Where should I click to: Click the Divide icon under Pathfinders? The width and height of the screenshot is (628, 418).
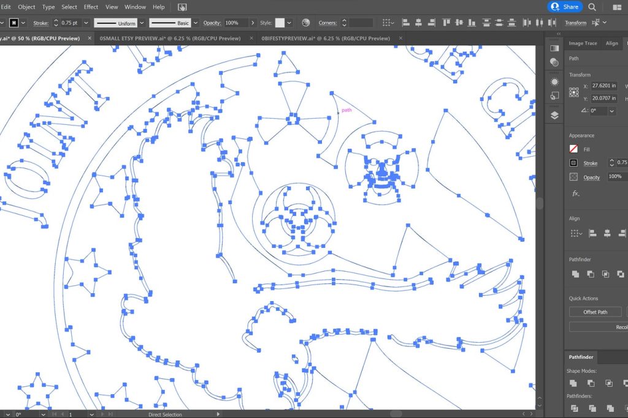(573, 408)
